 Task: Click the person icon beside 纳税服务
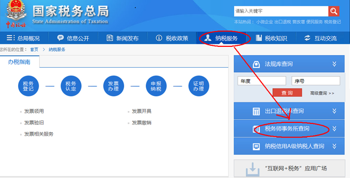pos(208,38)
